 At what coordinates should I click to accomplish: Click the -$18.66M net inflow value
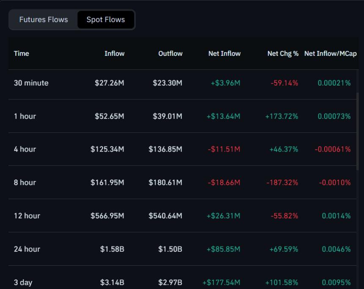224,182
